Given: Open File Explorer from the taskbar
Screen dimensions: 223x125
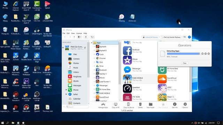Looking at the screenshot, I should (13, 123).
